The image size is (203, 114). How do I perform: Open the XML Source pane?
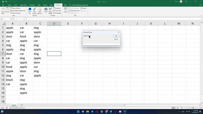click(x=66, y=10)
